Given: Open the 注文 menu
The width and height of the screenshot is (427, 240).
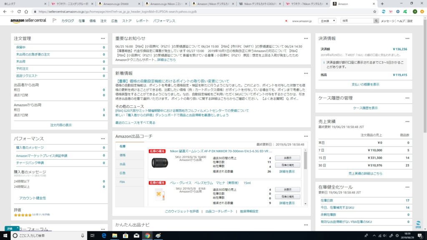Looking at the screenshot, I should point(103,21).
